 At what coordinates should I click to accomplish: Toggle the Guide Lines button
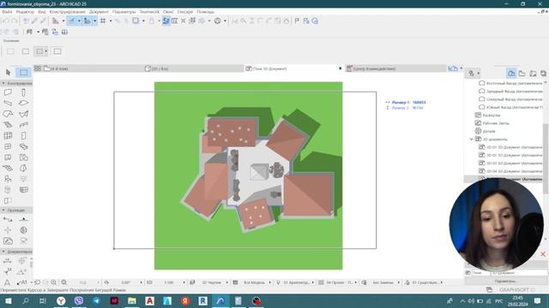(72, 21)
